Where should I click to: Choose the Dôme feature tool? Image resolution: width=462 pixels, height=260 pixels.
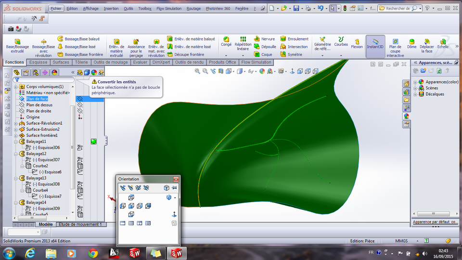411,44
